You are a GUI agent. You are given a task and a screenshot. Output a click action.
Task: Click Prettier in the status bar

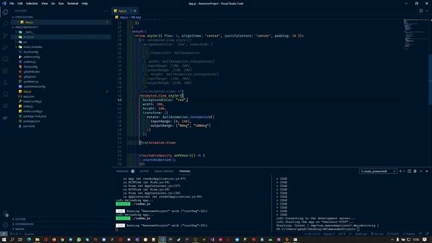(409, 234)
